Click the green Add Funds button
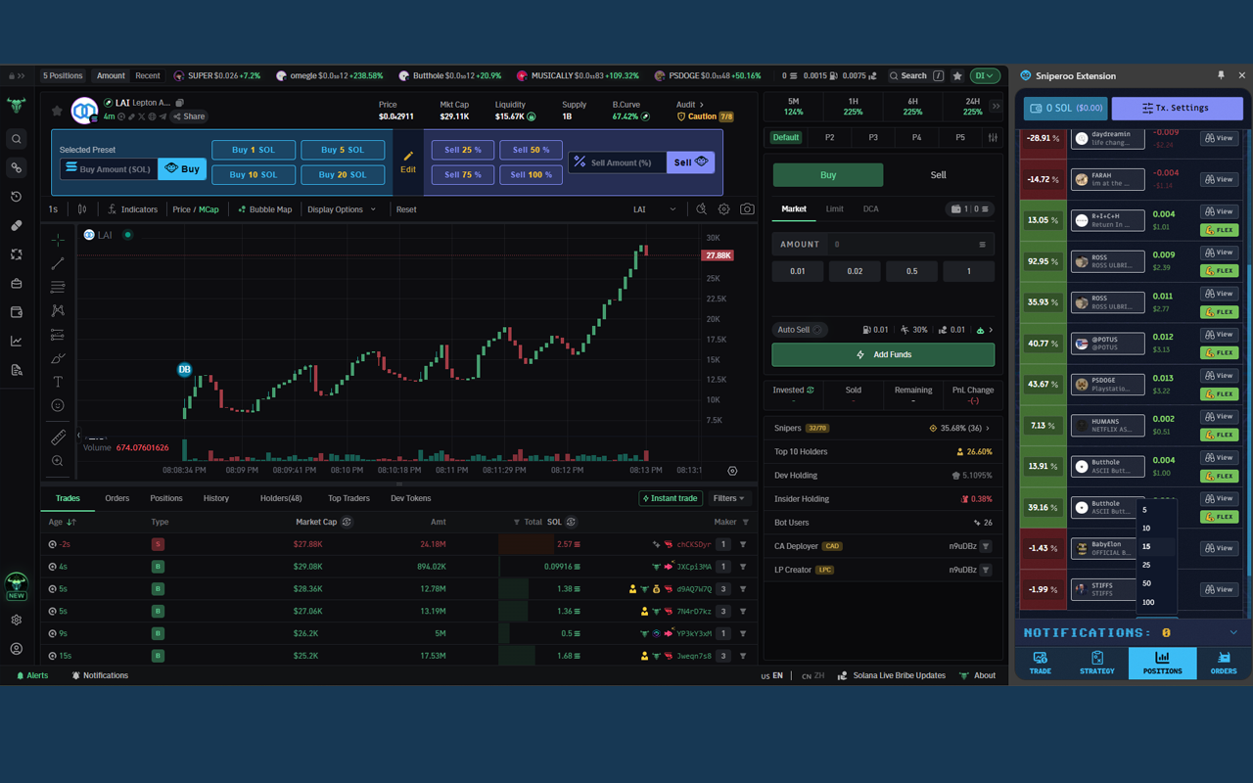The image size is (1253, 783). coord(883,354)
